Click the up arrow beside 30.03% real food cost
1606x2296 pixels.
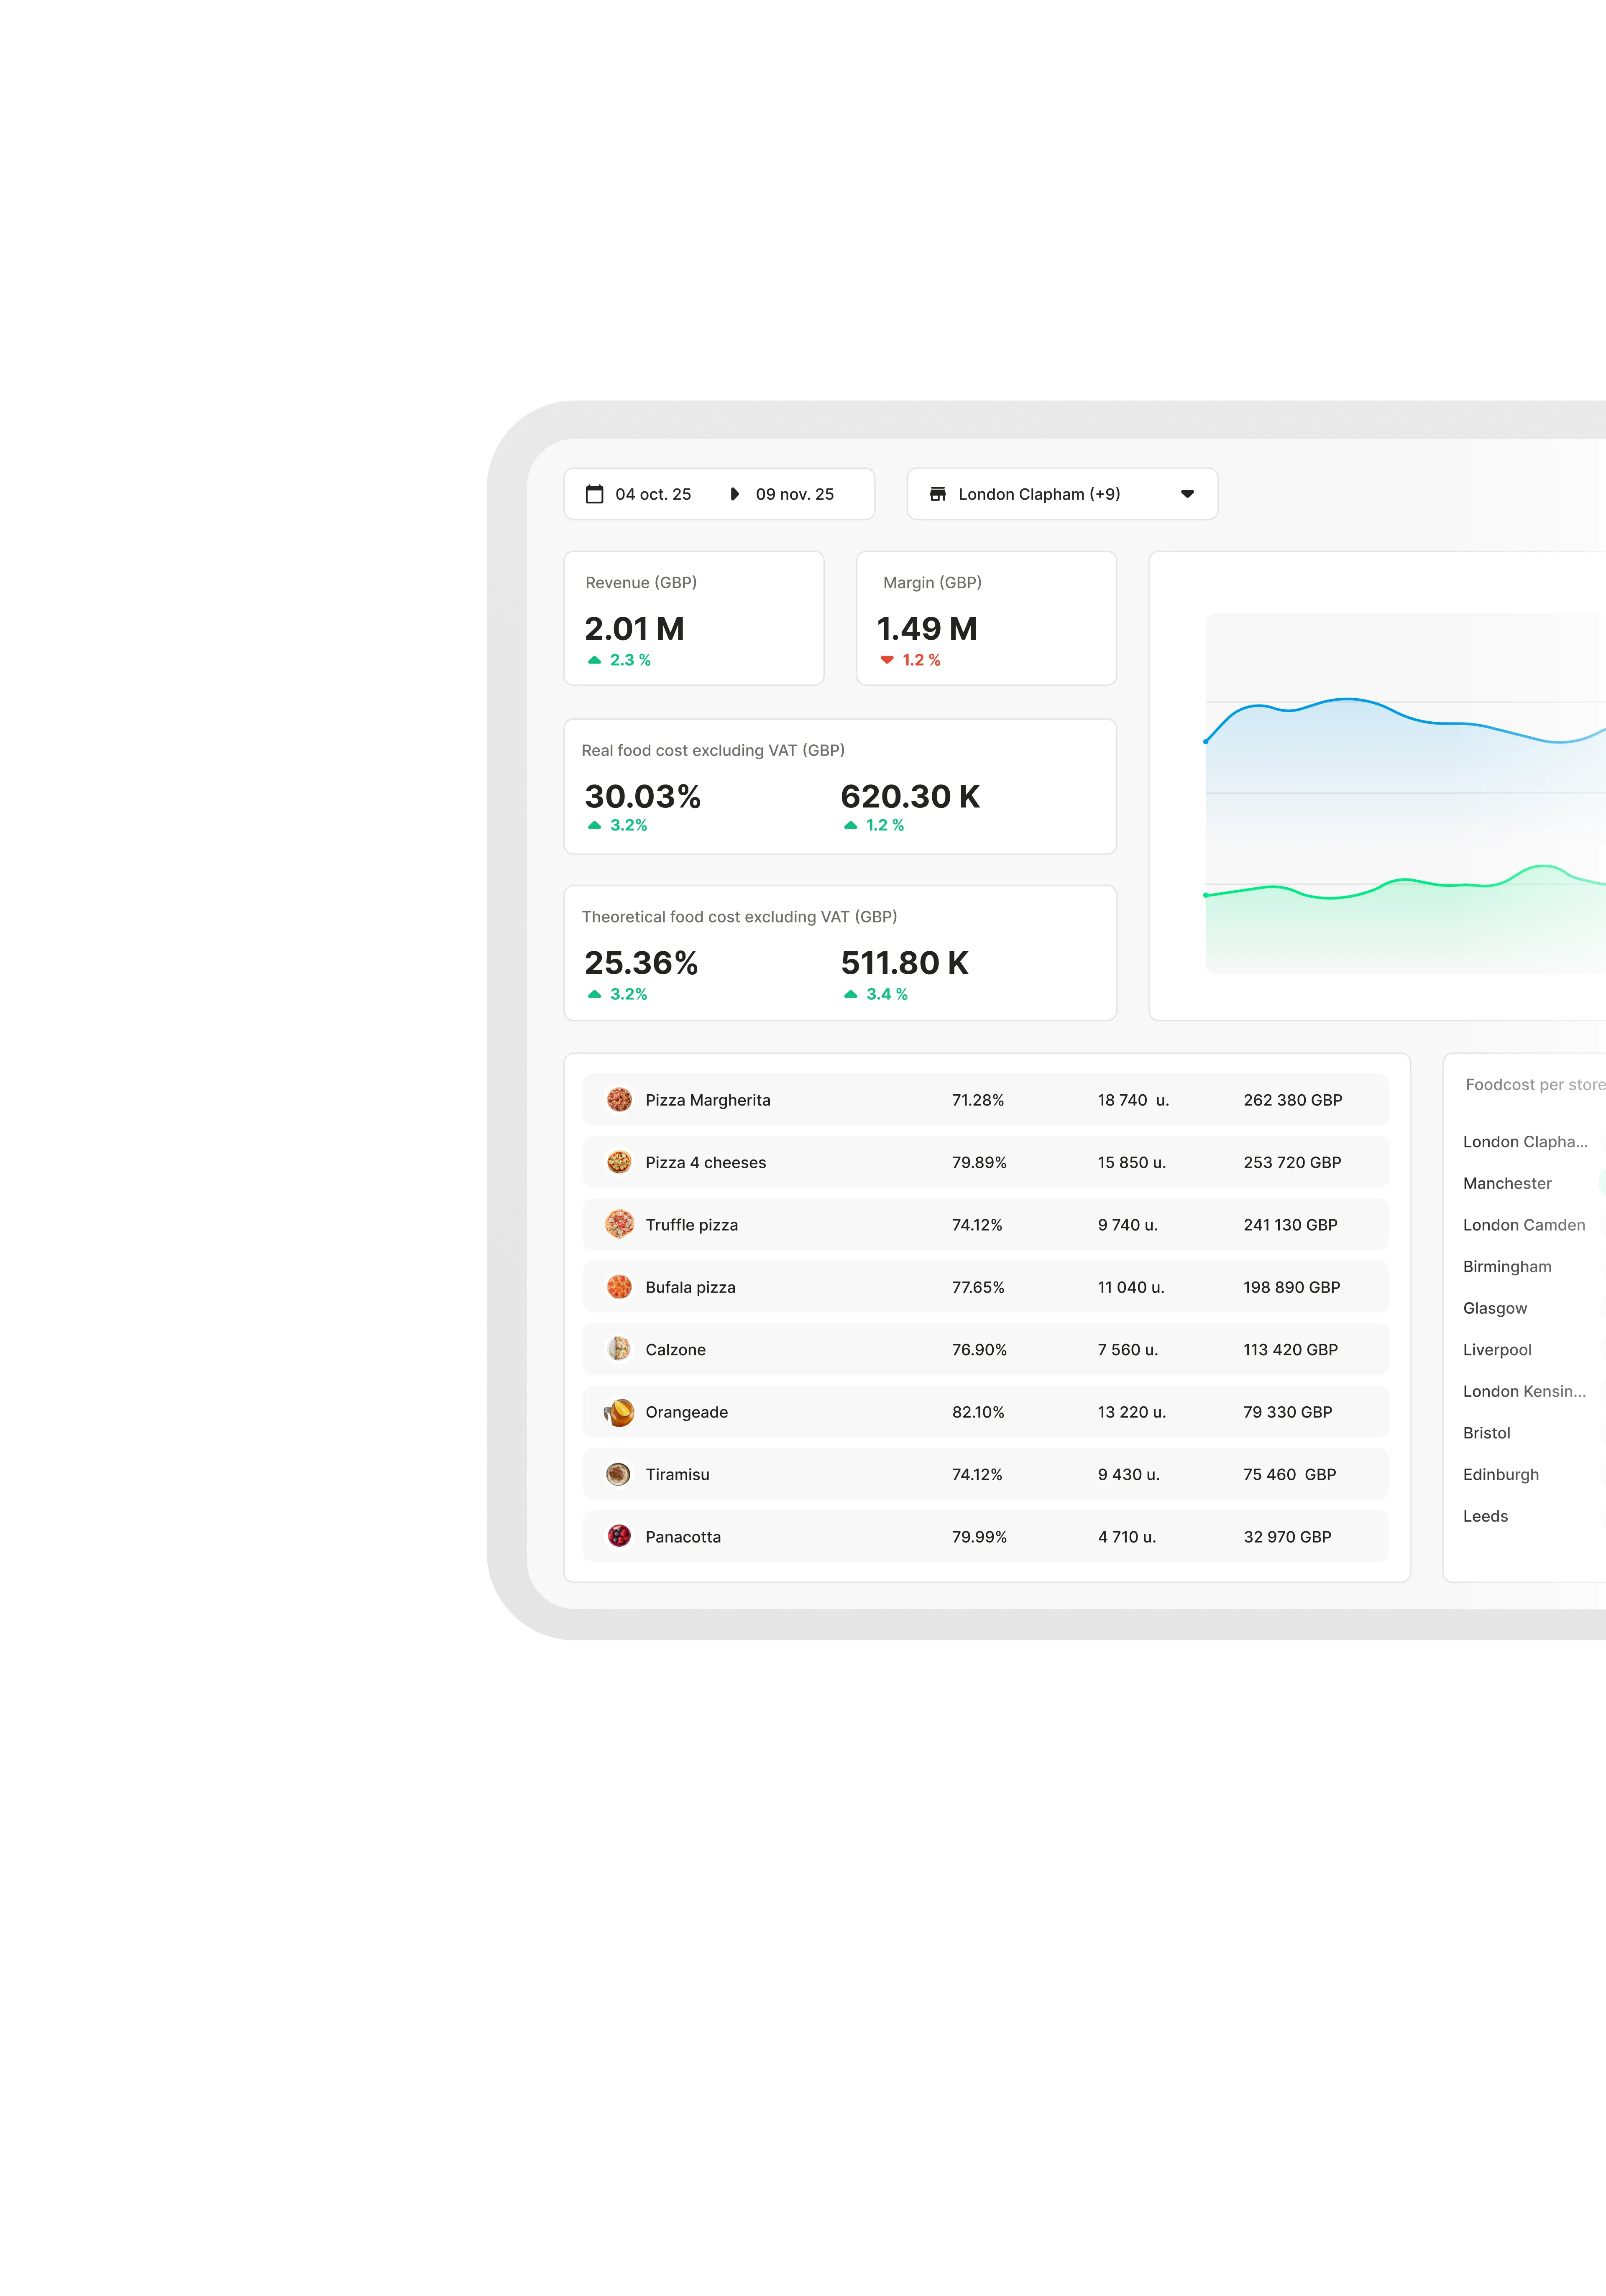pyautogui.click(x=594, y=825)
